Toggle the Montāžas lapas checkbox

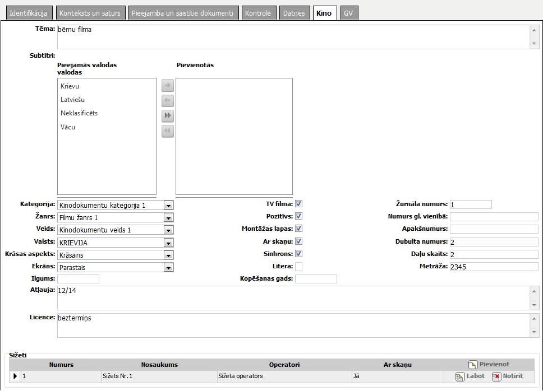click(x=299, y=229)
